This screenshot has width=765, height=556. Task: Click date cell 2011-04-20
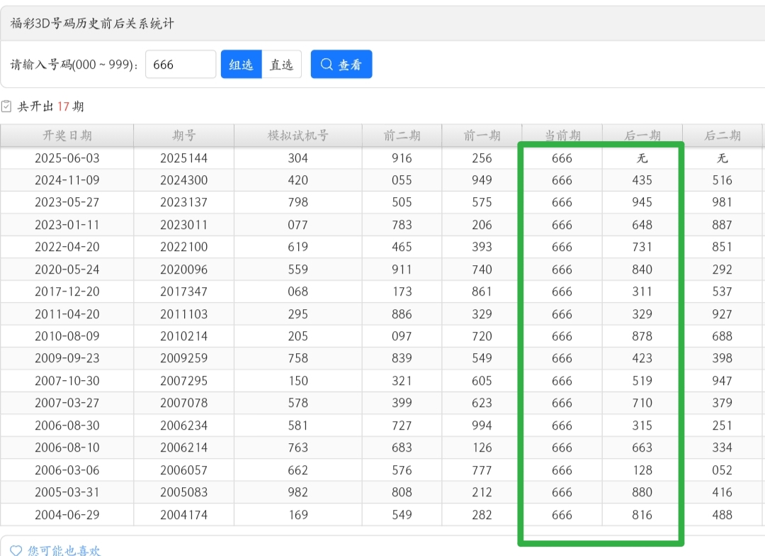(x=67, y=313)
